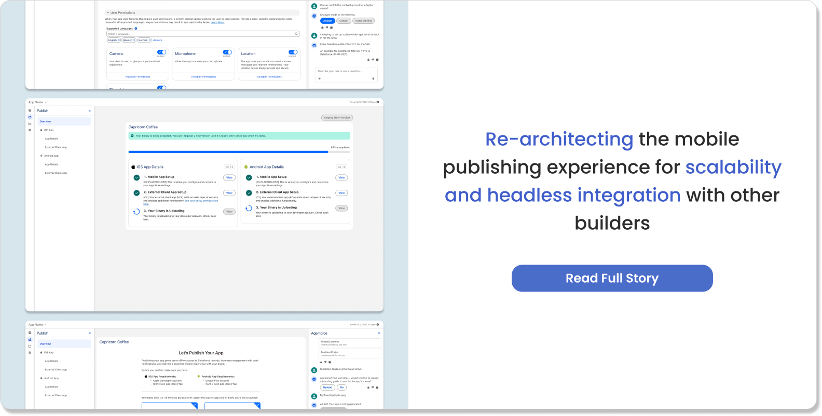This screenshot has width=822, height=416.
Task: Remove the English language chip
Action: click(x=119, y=40)
